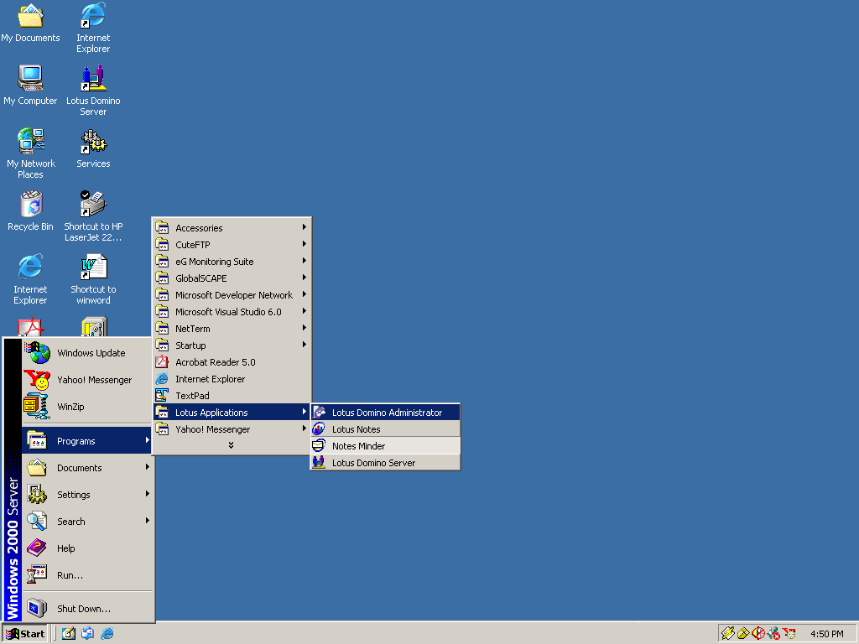Click Show Desktop in the Quick Launch bar
This screenshot has width=859, height=644.
coord(69,634)
